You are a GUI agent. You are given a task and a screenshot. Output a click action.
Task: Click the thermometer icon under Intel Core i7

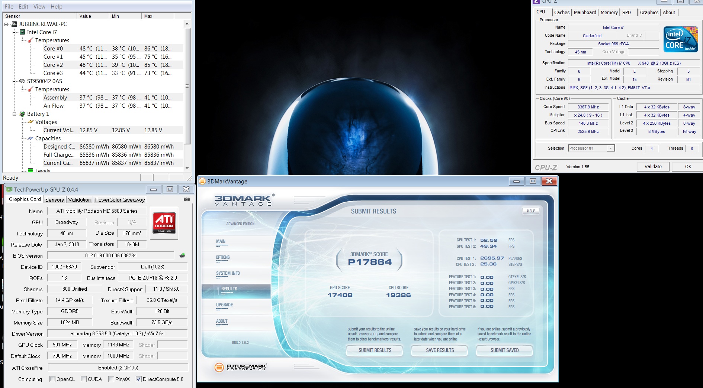click(31, 40)
